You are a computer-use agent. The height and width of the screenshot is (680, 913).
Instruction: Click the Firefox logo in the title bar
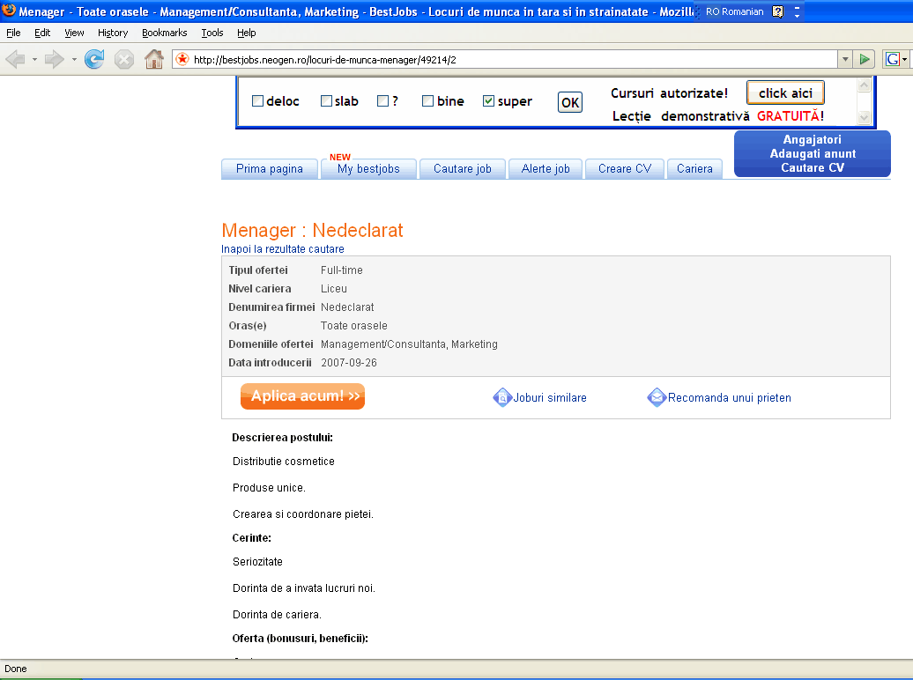(9, 10)
